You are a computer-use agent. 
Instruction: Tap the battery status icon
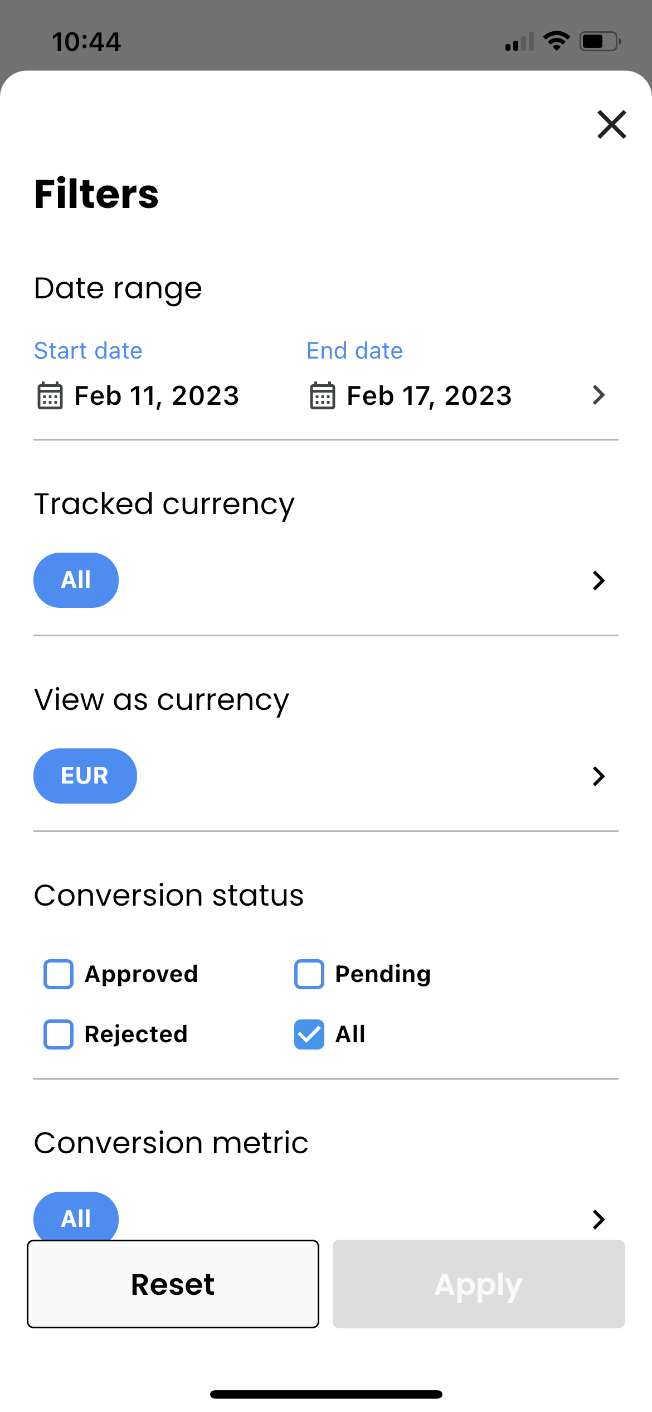[600, 41]
